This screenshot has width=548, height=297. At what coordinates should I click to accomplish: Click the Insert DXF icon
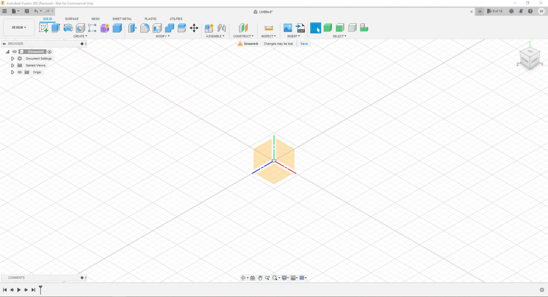click(300, 28)
